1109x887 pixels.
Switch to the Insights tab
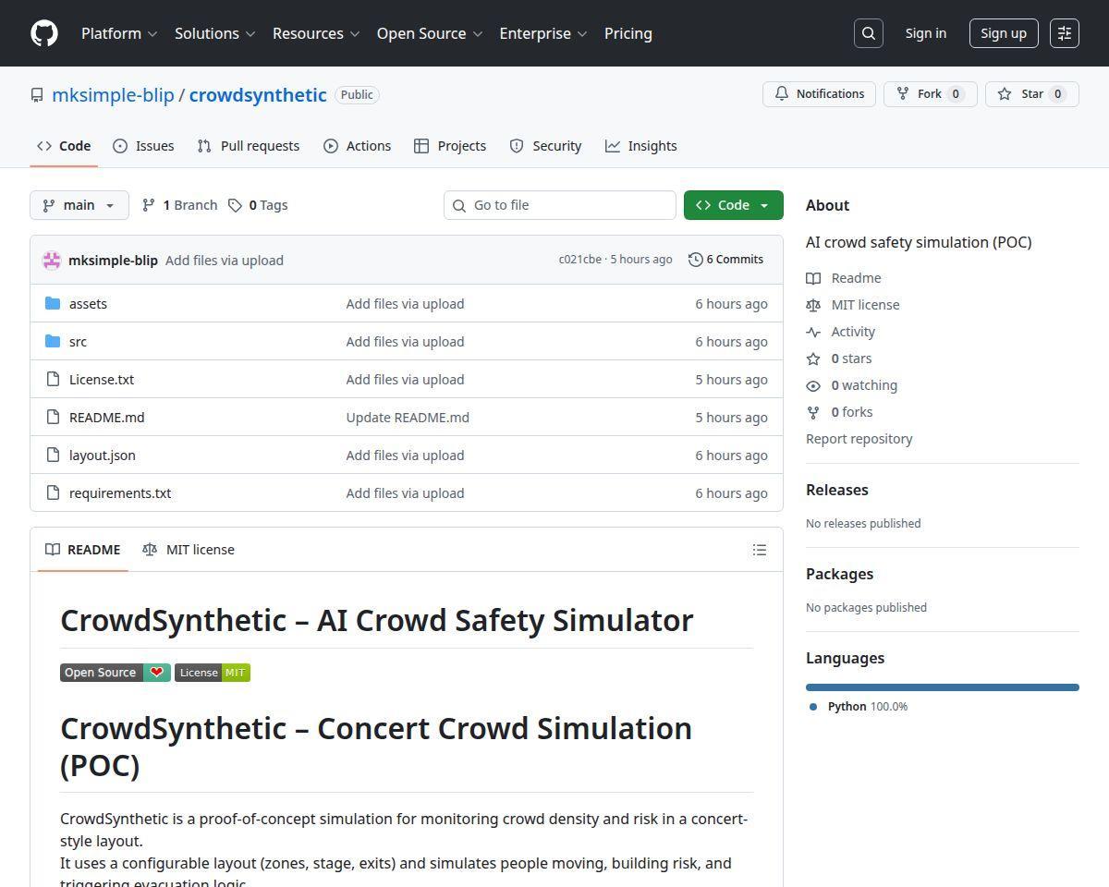click(x=641, y=146)
